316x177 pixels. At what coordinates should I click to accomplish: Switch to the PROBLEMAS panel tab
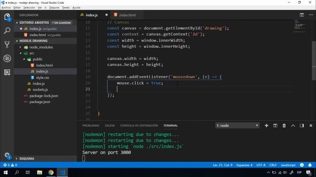[91, 125]
